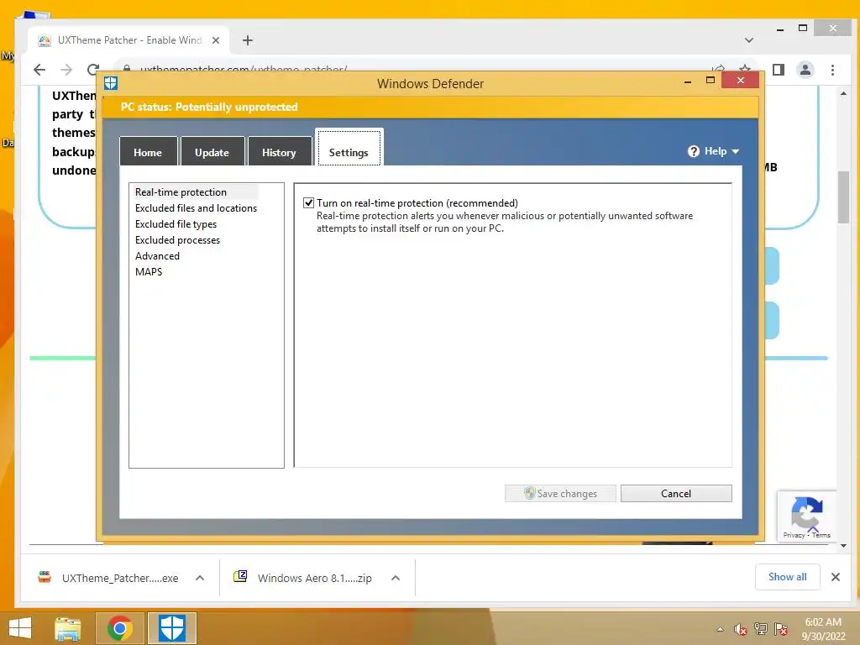Viewport: 860px width, 645px height.
Task: Expand options for UXTheme_Patcher exe download
Action: [200, 578]
